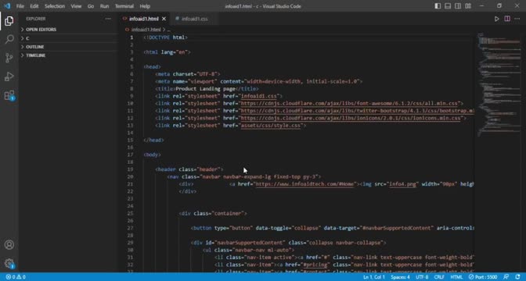Toggle the secondary side bar layout icon

click(x=458, y=6)
